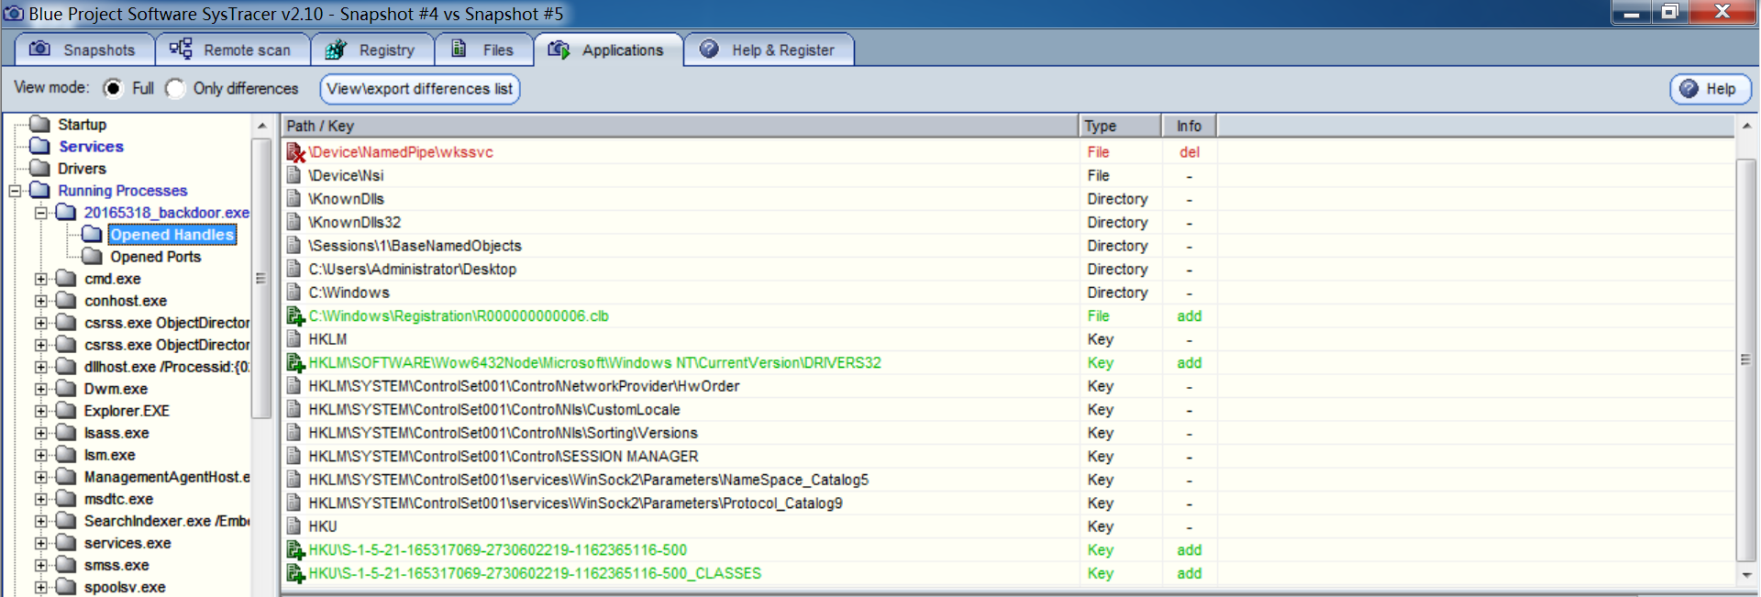The width and height of the screenshot is (1761, 597).
Task: Click the files icon on Files tab
Action: point(459,49)
